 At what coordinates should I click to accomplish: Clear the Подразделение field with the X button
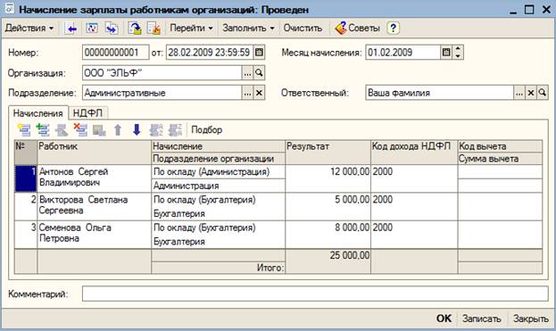[259, 93]
